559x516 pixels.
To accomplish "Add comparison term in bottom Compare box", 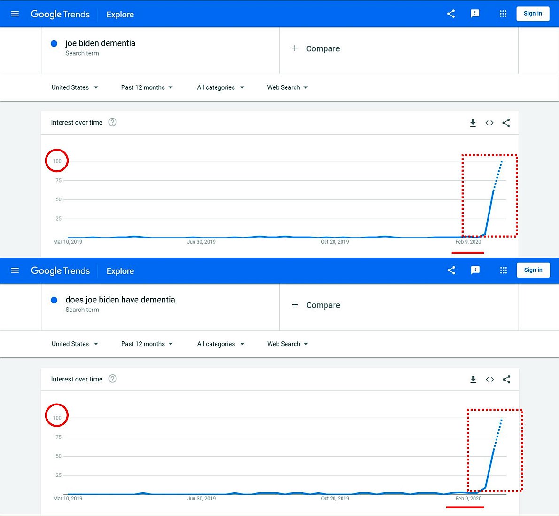I will (398, 307).
